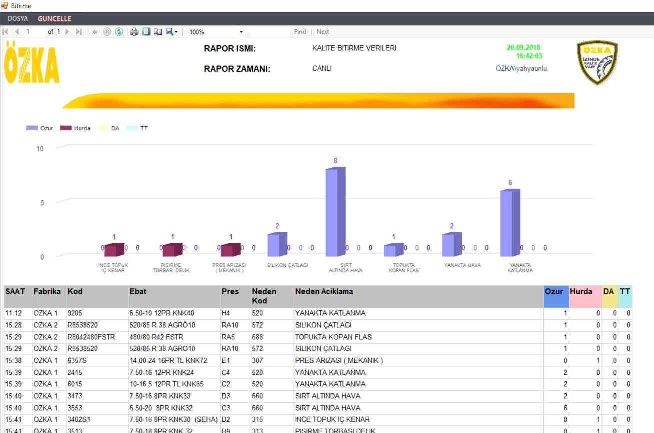The height and width of the screenshot is (433, 654).
Task: Click the Kod cell 3473
Action: point(97,396)
